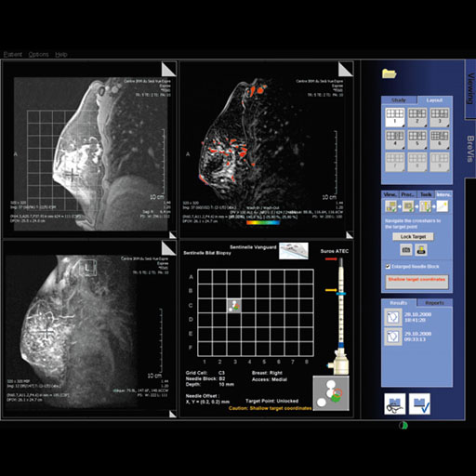Click the glasses review icon at panel bottom
The width and height of the screenshot is (476, 476).
pyautogui.click(x=394, y=403)
